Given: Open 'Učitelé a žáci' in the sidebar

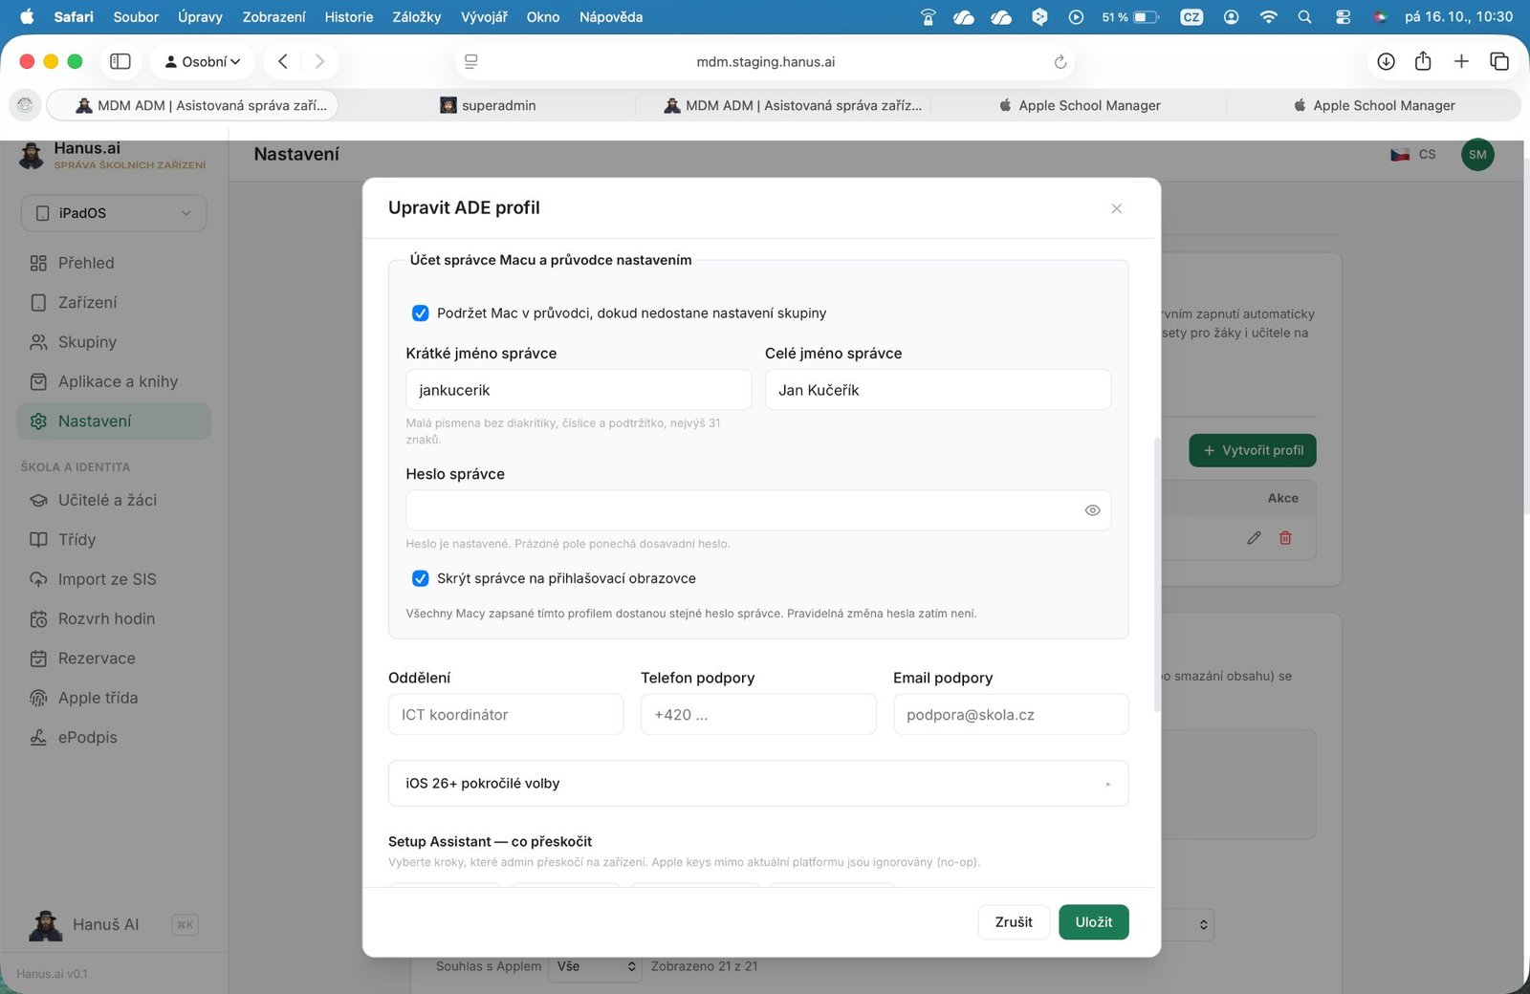Looking at the screenshot, I should 114,501.
